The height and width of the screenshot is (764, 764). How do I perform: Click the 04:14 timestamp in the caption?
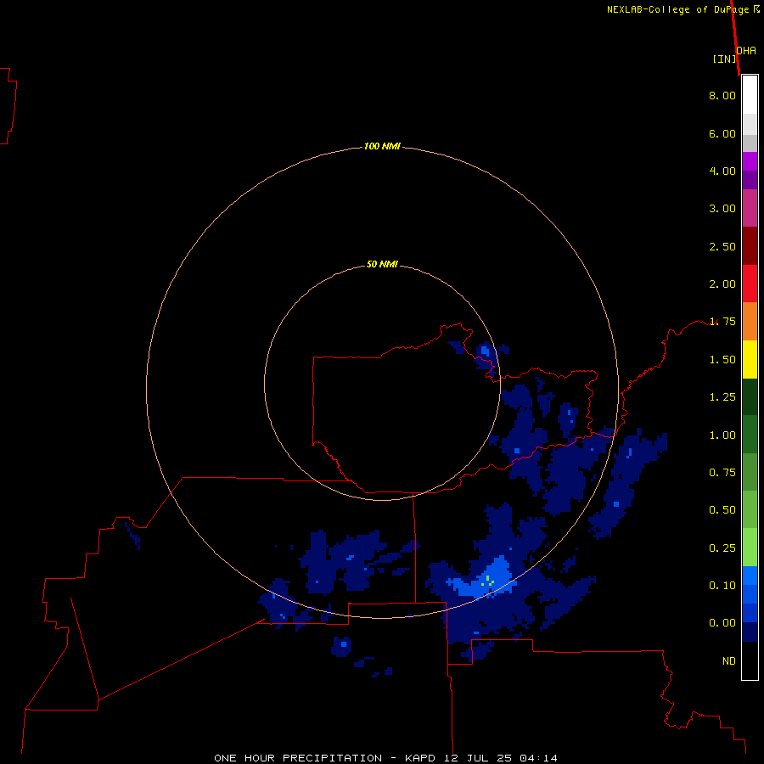tap(538, 758)
